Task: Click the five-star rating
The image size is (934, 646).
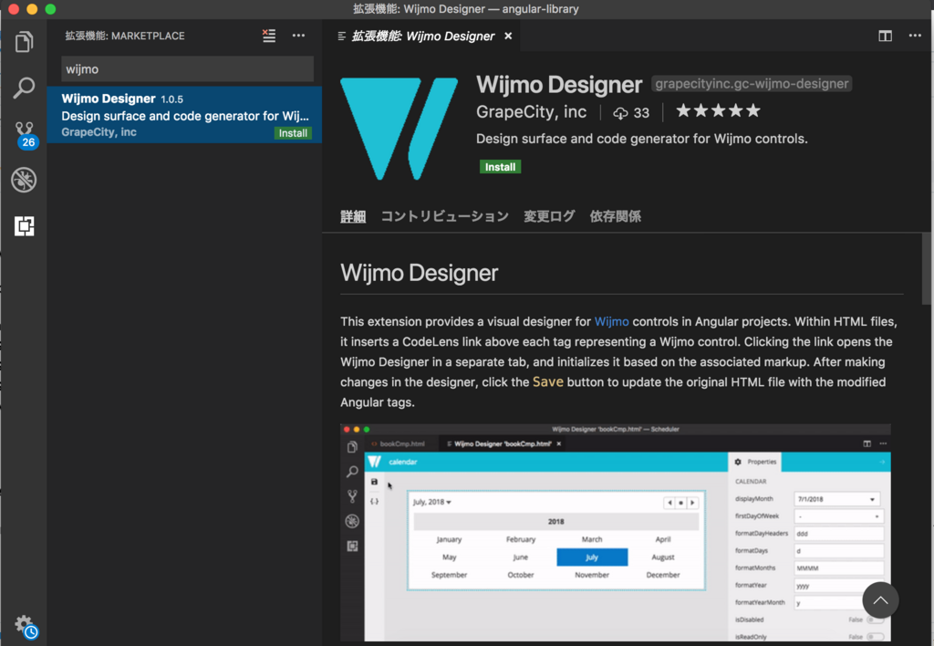Action: point(719,110)
